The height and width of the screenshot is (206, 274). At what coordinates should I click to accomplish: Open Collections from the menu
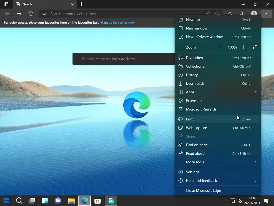[x=218, y=66]
